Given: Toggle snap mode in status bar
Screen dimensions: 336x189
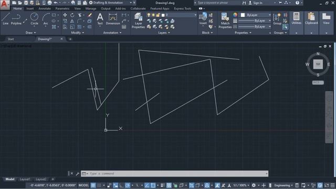Looking at the screenshot, I should point(99,185).
